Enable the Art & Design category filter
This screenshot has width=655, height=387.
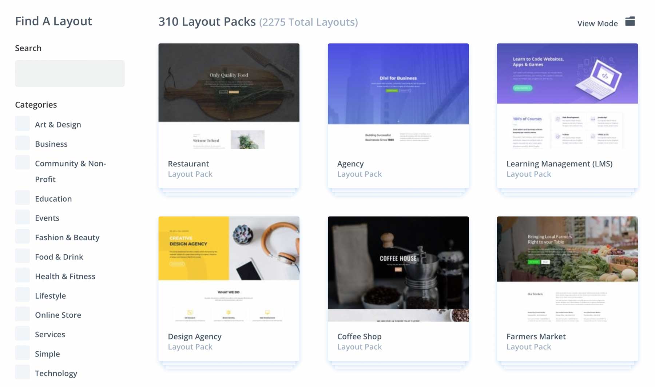(22, 124)
